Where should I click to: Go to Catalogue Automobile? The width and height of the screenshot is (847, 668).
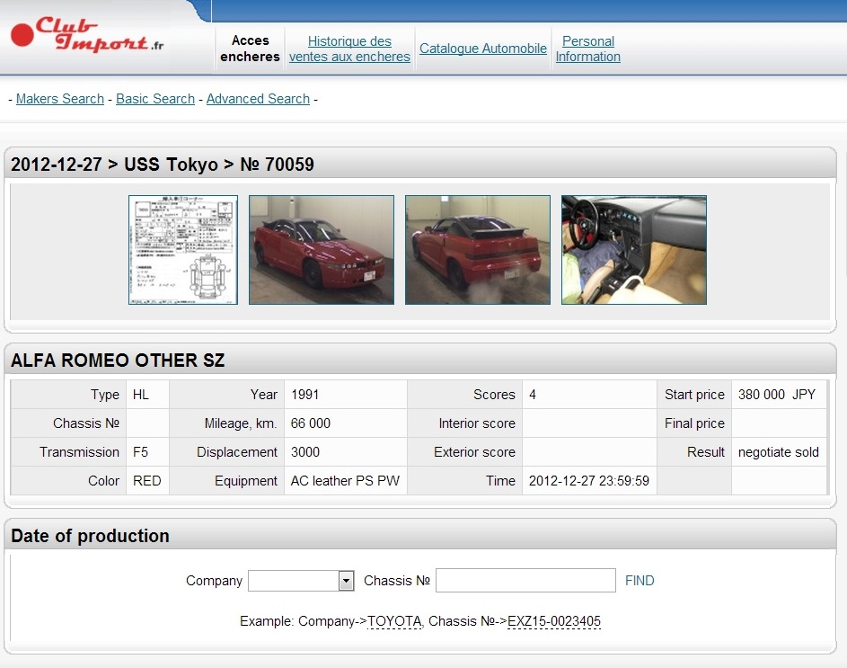coord(483,49)
